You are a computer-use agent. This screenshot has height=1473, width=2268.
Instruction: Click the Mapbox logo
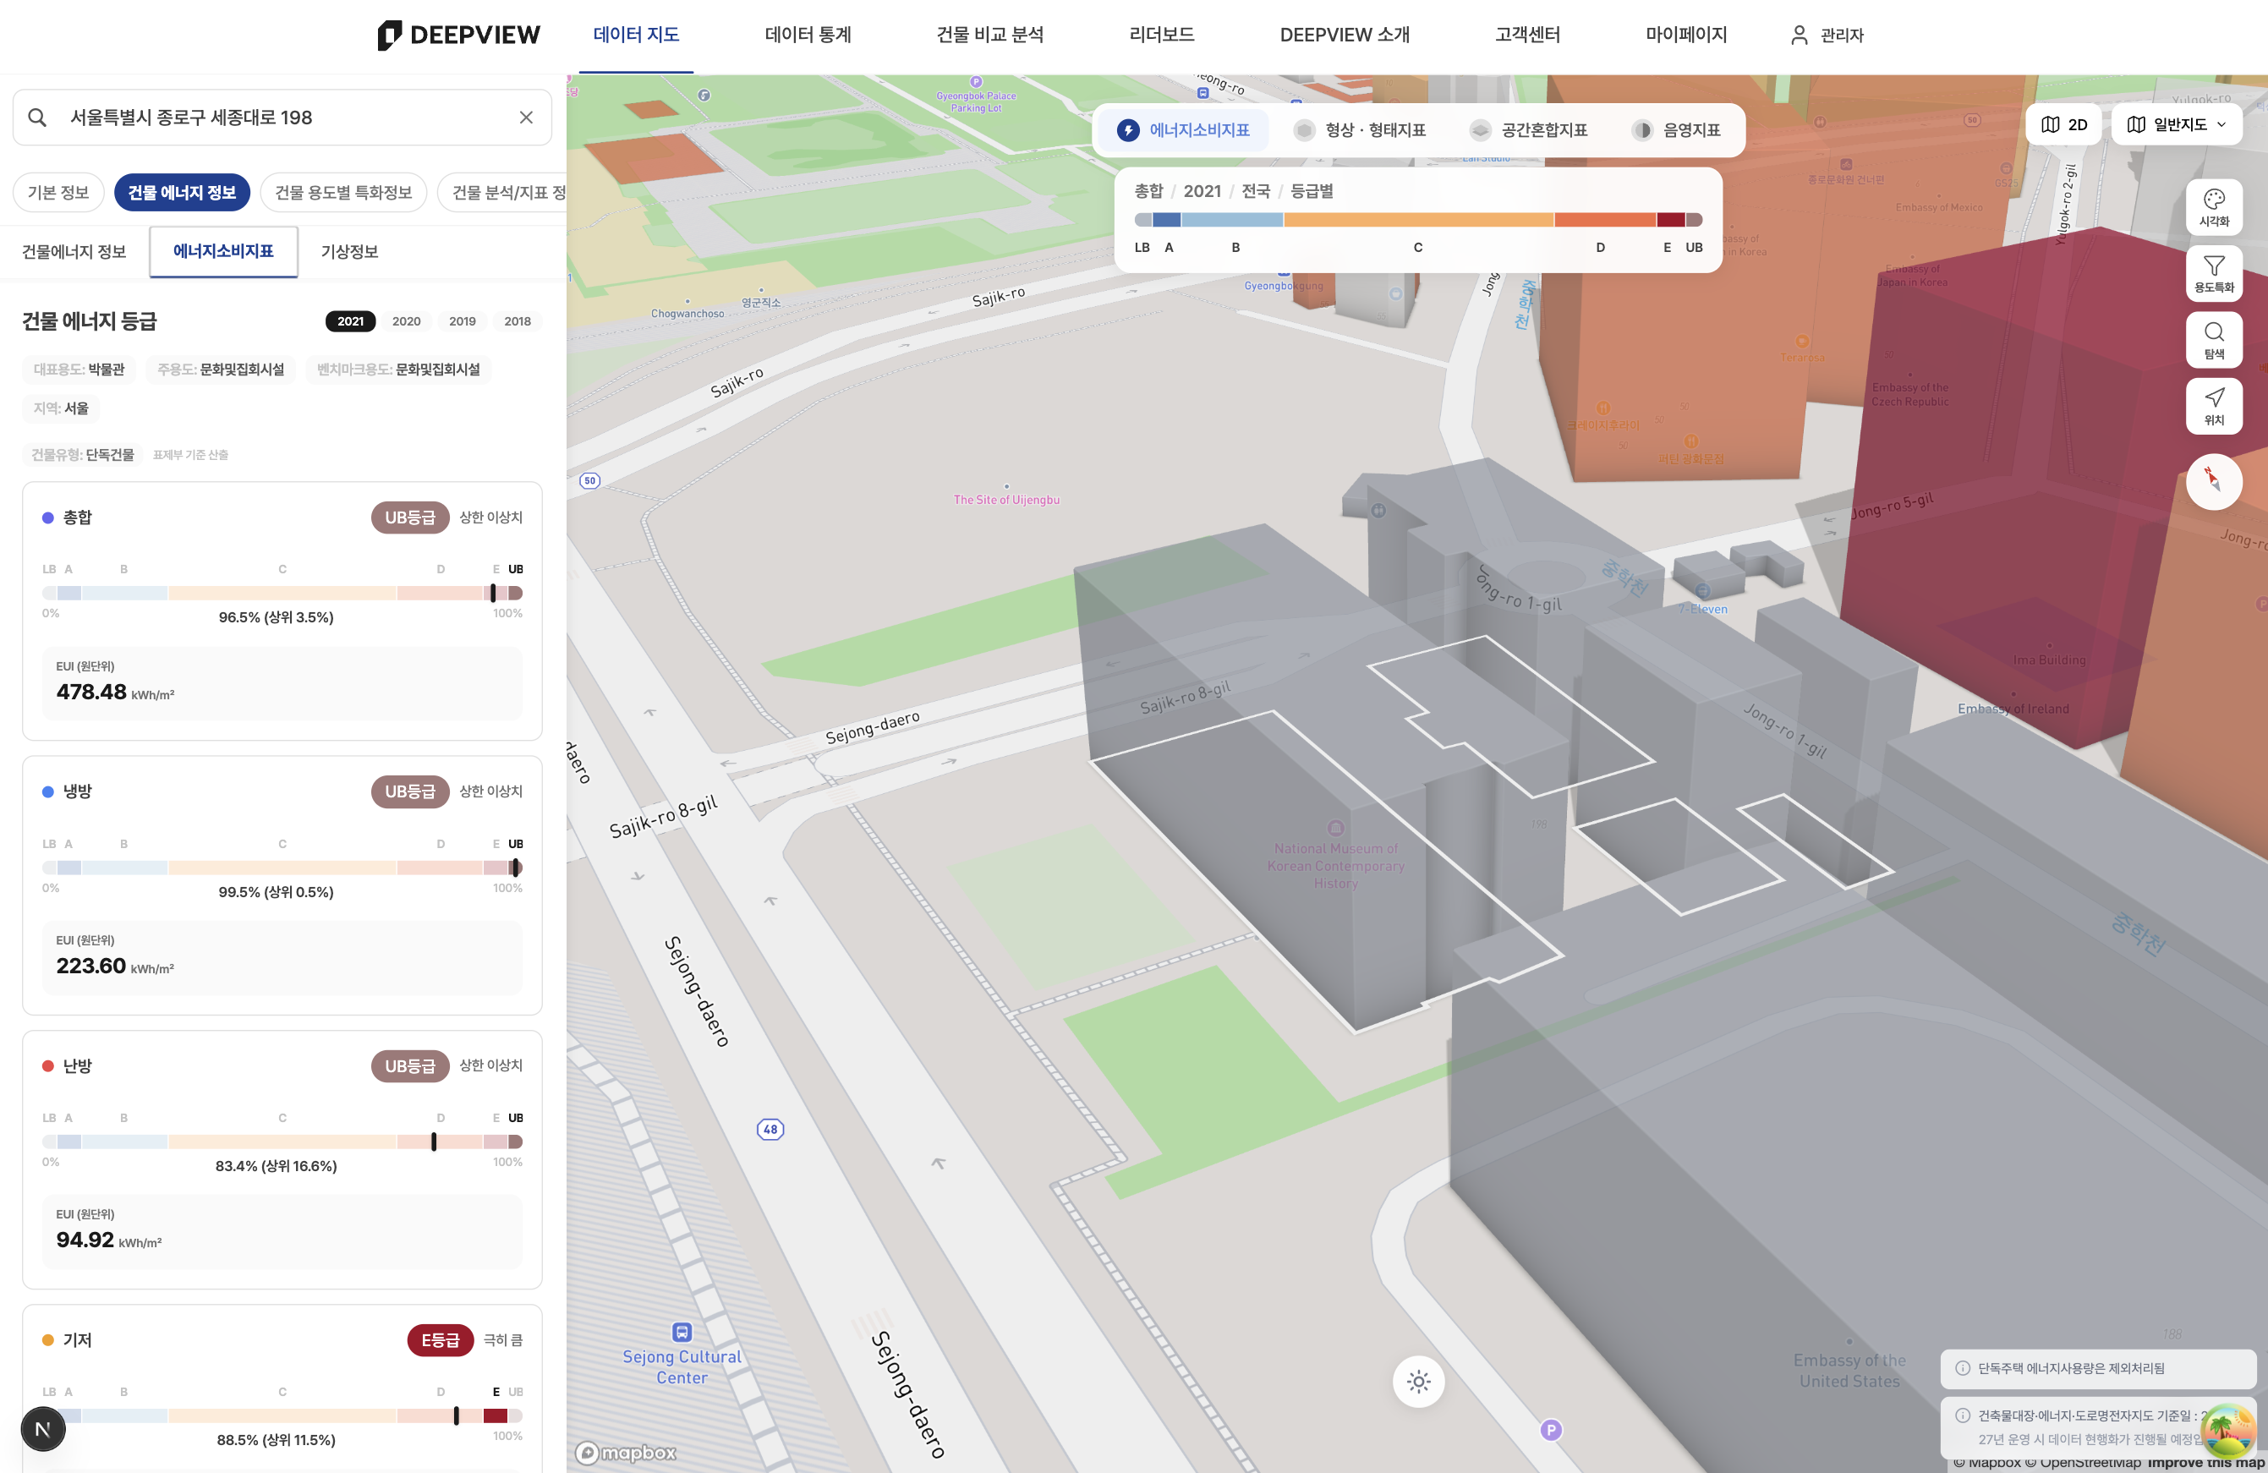coord(626,1452)
